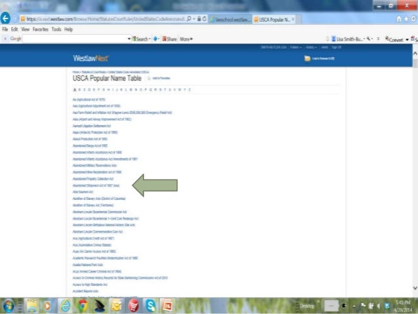Open the History dropdown in Westlaw header

[311, 47]
